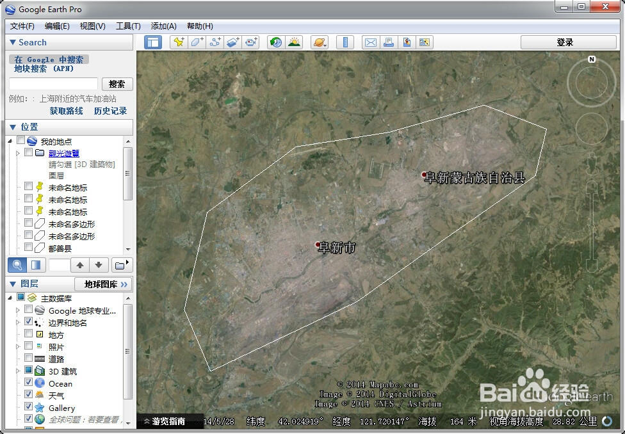Uncheck the 边界和地名 layer
The height and width of the screenshot is (434, 625).
(x=28, y=321)
